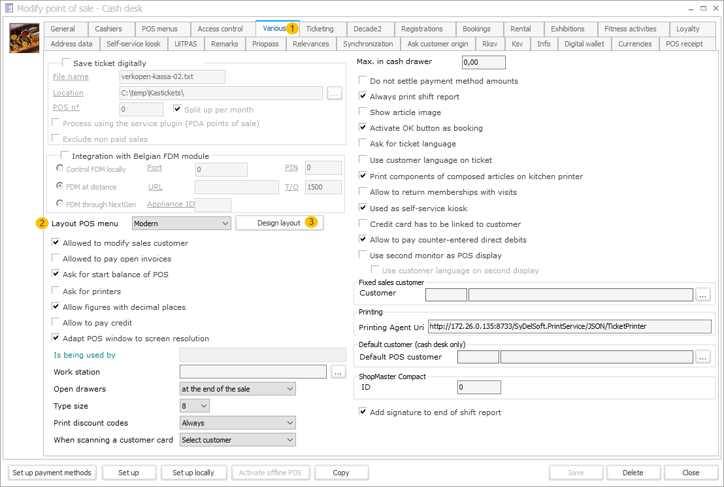The image size is (724, 487).
Task: Expand the Layout POS menu dropdown
Action: point(225,224)
